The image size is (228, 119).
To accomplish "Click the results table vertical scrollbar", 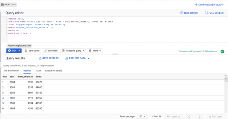I will (x=226, y=79).
